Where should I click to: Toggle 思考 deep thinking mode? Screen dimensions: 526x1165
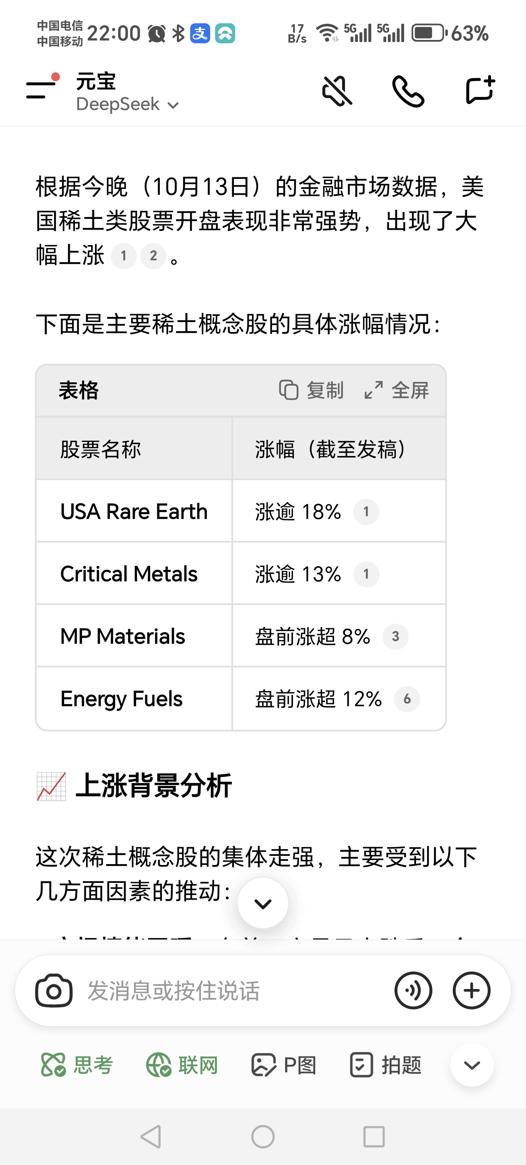tap(77, 1065)
